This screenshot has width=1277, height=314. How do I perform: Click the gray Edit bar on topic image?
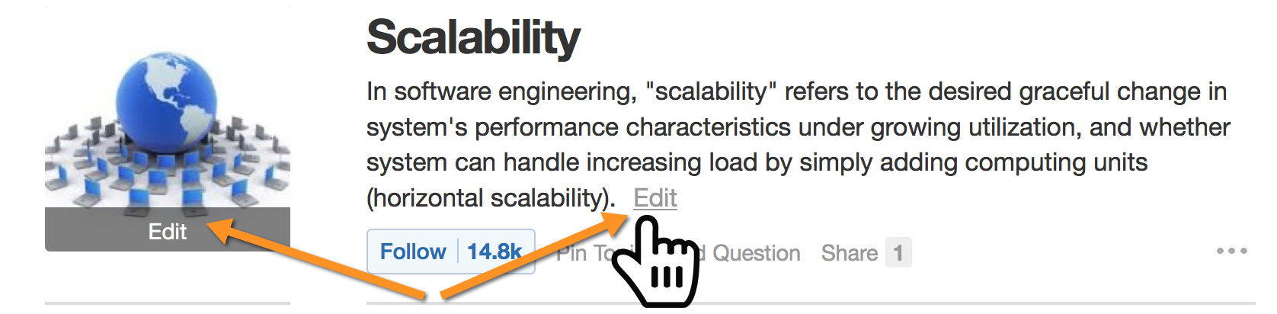coord(168,229)
